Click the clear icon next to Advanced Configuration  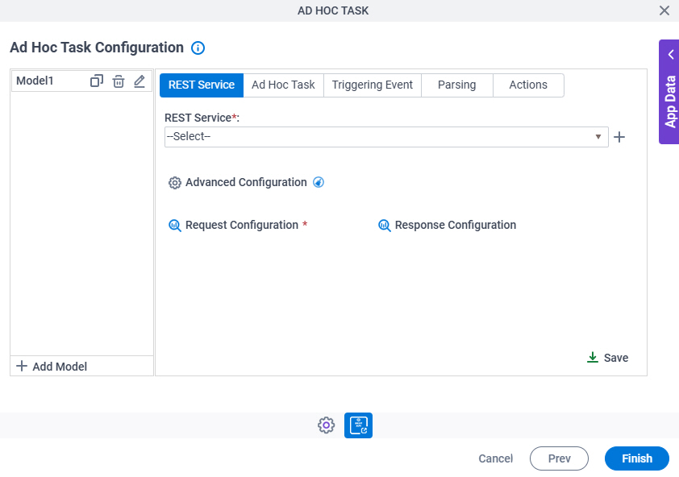pos(319,182)
